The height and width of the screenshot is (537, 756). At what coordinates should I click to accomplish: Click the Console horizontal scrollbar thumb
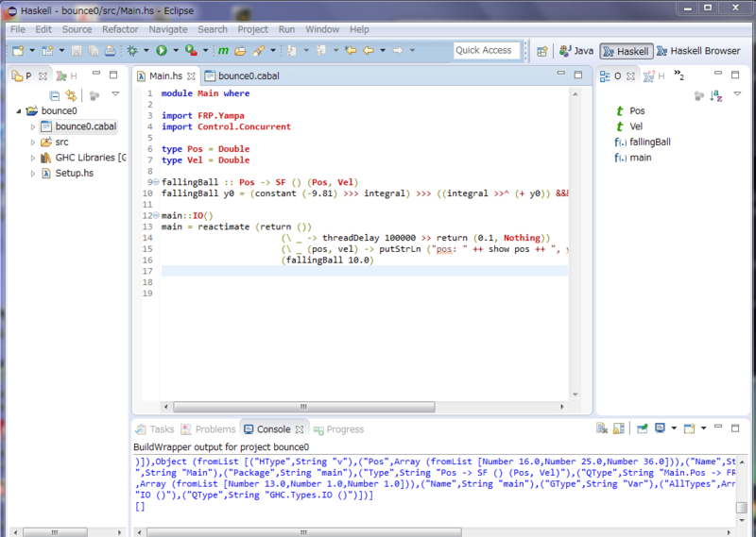[x=303, y=532]
